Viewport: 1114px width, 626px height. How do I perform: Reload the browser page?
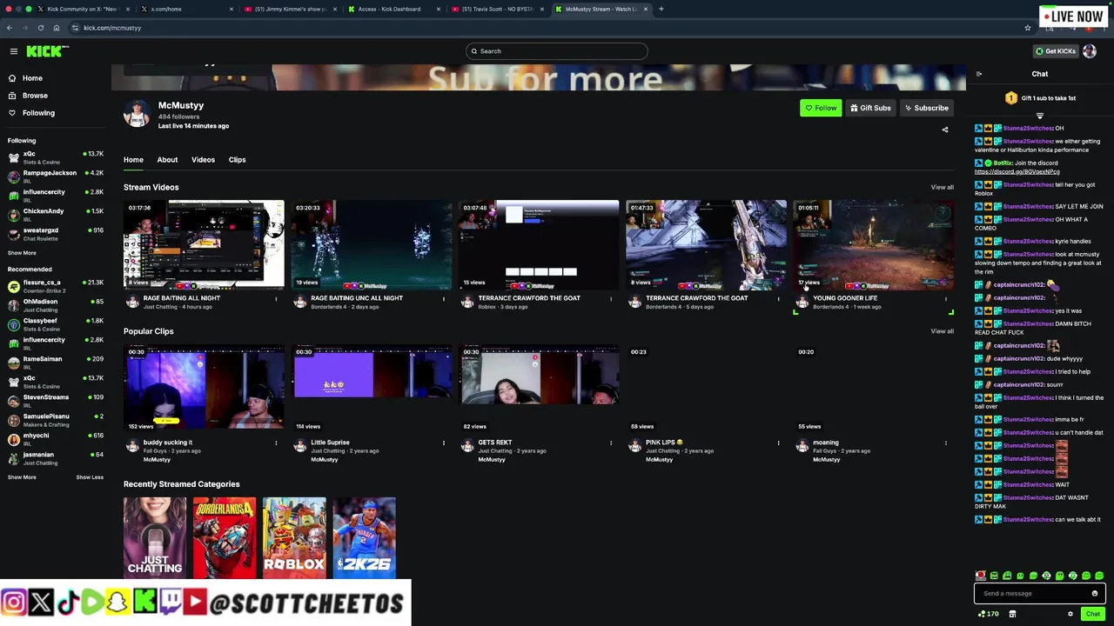[40, 28]
